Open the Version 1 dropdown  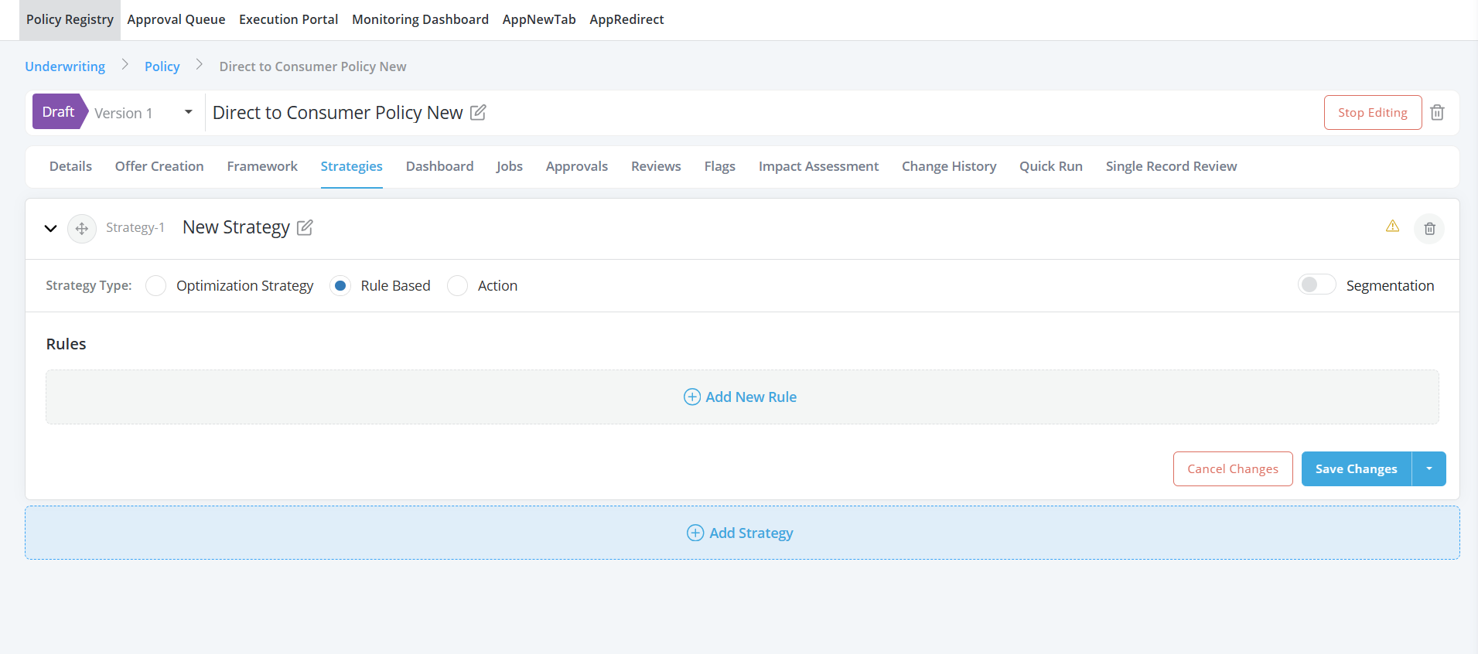point(188,113)
